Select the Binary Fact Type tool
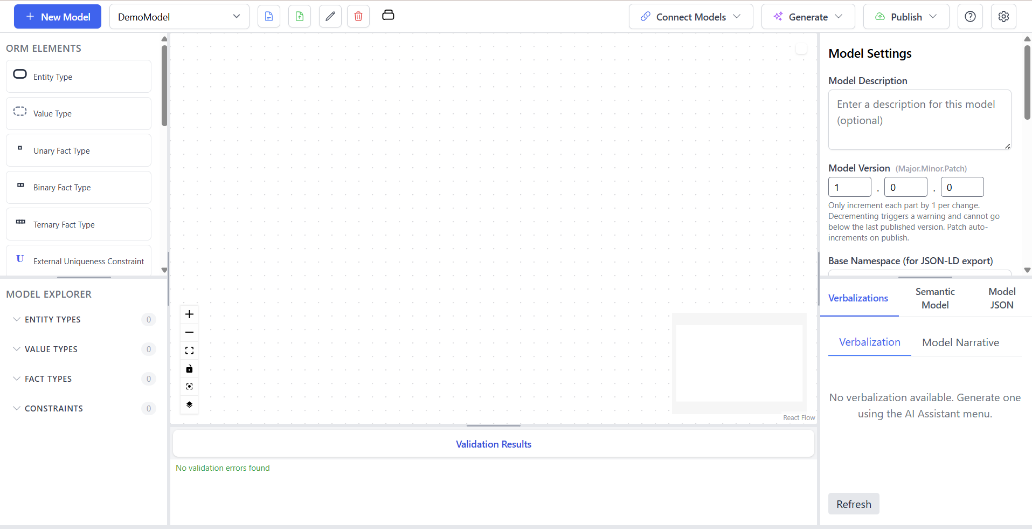This screenshot has width=1032, height=529. [78, 187]
